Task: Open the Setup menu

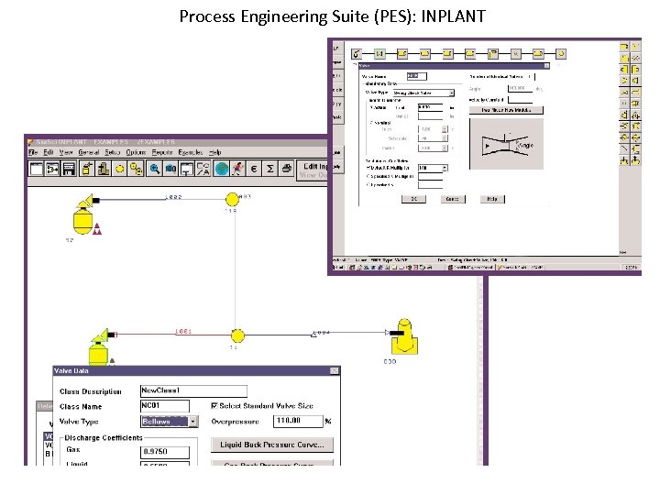Action: pos(113,152)
